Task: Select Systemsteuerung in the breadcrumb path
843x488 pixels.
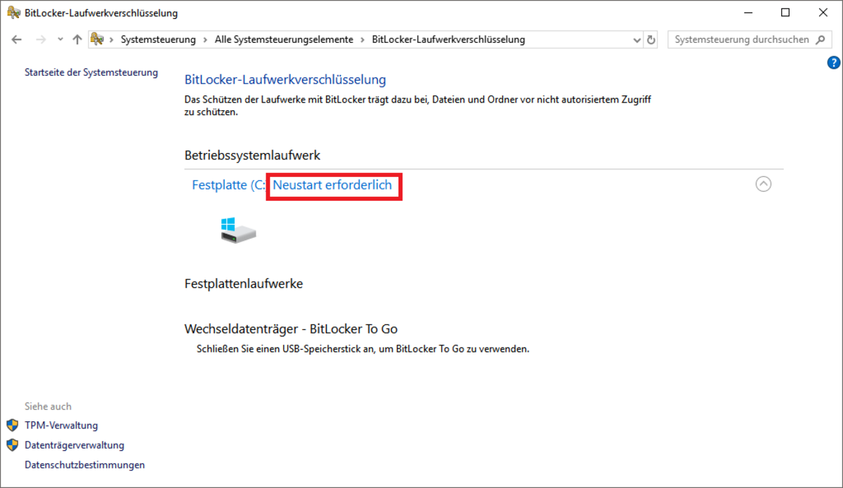Action: click(158, 40)
